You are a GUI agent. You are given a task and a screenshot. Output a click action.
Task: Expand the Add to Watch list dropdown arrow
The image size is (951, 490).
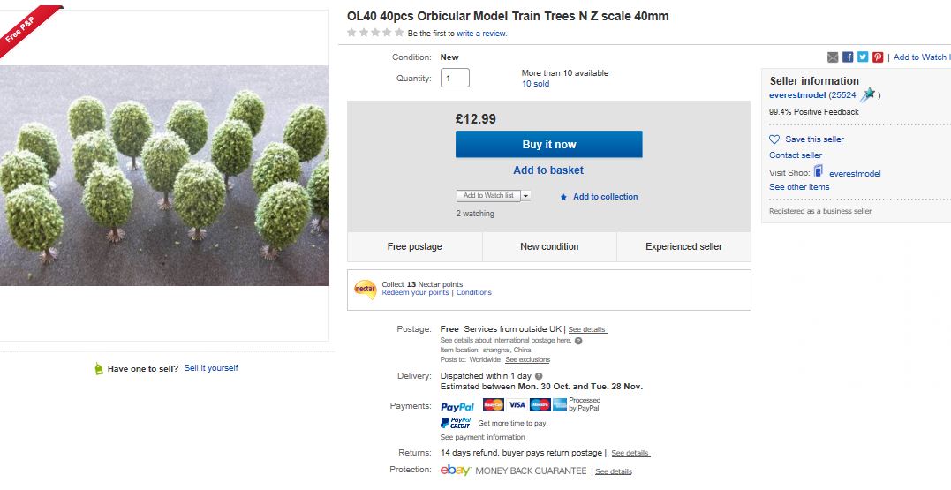point(526,196)
